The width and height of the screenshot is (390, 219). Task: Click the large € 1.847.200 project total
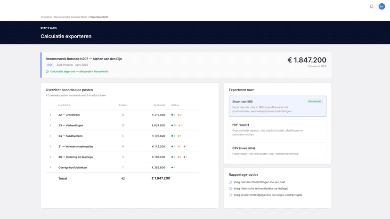click(x=307, y=60)
